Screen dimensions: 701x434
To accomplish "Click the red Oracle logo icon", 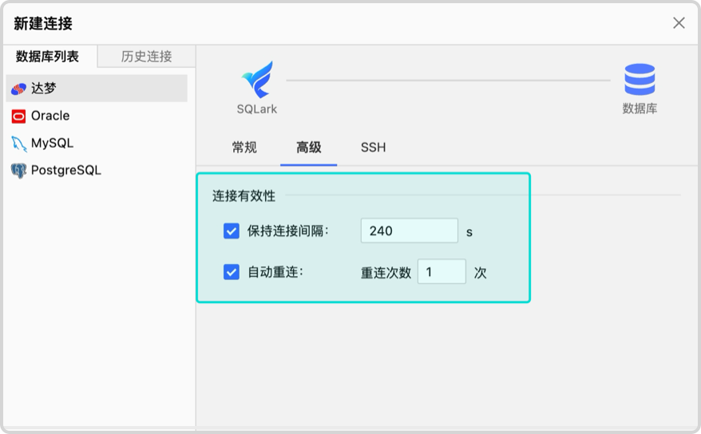I will (x=19, y=116).
